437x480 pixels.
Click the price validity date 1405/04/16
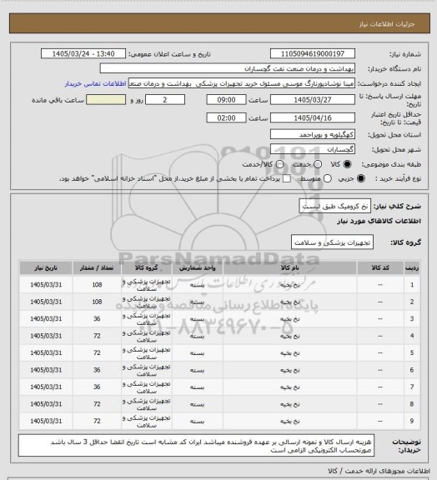(313, 117)
